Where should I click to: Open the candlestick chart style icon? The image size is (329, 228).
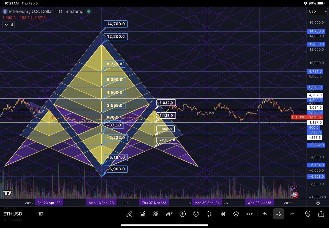point(209,214)
